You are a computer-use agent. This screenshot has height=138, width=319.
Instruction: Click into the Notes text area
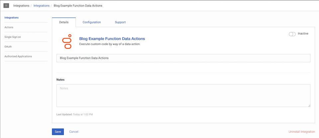click(x=183, y=96)
